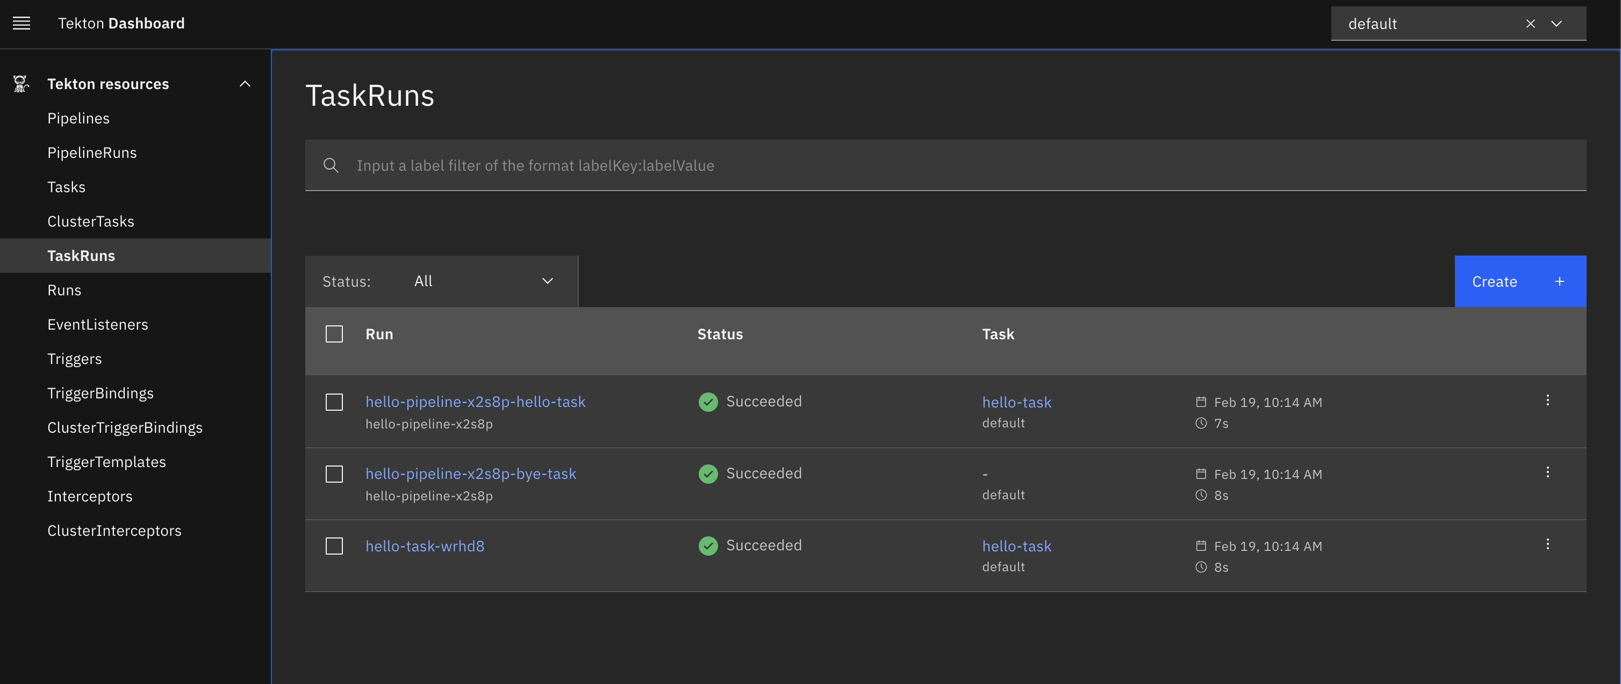Viewport: 1621px width, 684px height.
Task: Open the Status All filter dropdown
Action: (483, 281)
